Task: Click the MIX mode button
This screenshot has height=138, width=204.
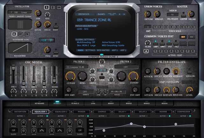Action: point(192,37)
